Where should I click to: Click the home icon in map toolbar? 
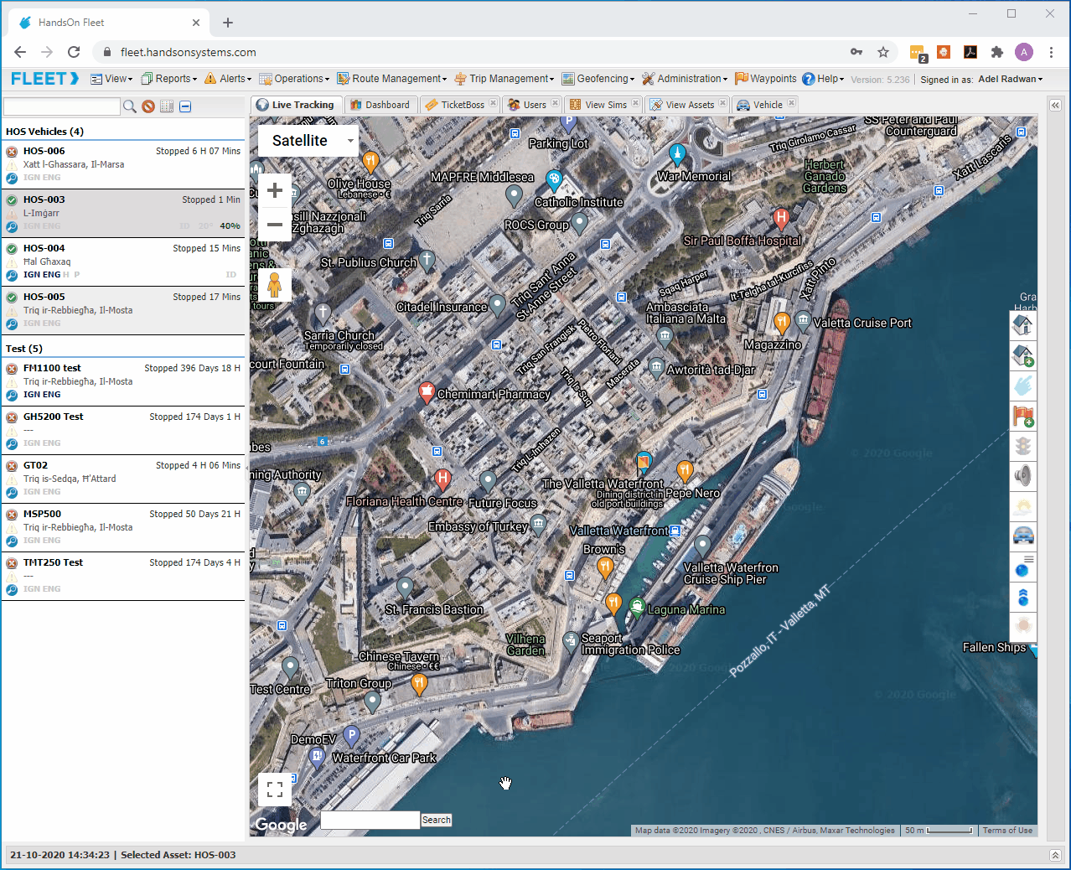click(x=1022, y=325)
